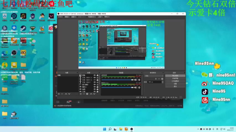Open Windows Start menu
This screenshot has width=236, height=132.
click(104, 129)
